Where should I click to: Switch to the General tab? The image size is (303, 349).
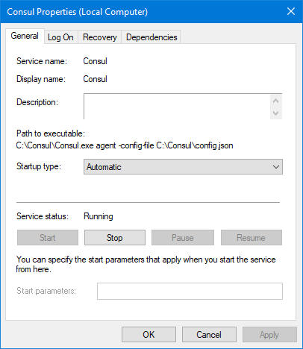[25, 36]
